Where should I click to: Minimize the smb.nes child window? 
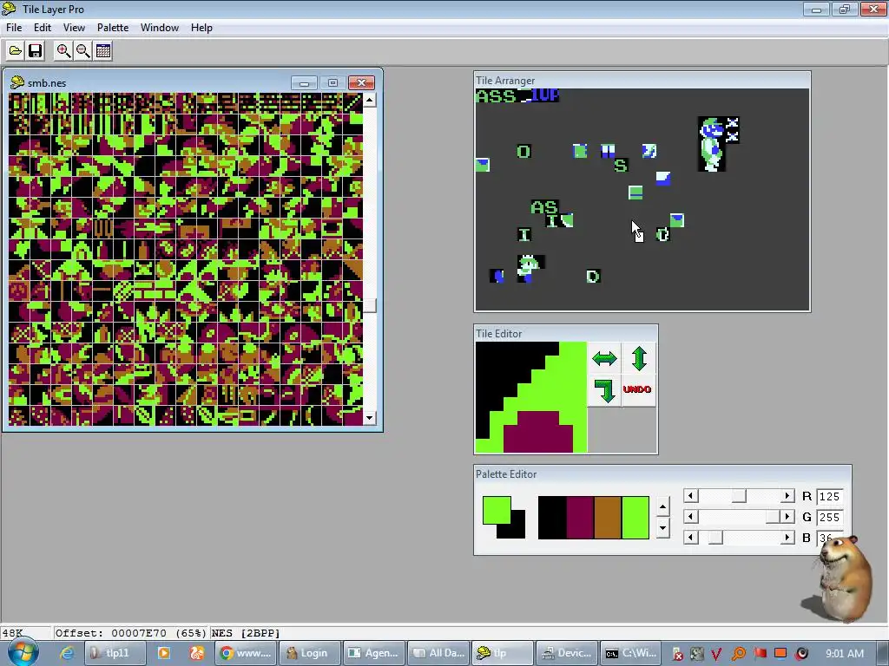[x=304, y=83]
